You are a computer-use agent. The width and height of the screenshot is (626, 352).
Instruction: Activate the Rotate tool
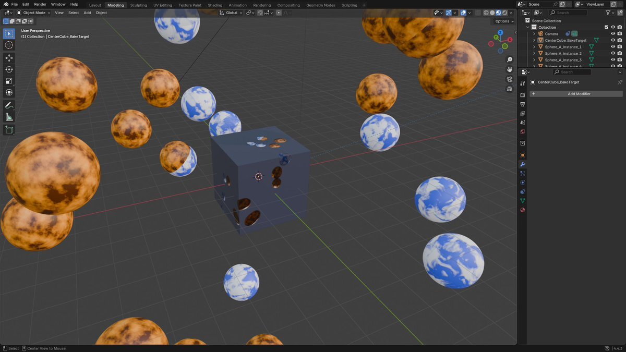[x=9, y=69]
